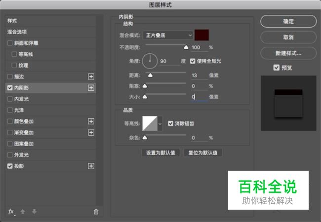Toggle Anti-aliased (消除锯齿) checkbox
This screenshot has height=222, width=321.
[170, 123]
